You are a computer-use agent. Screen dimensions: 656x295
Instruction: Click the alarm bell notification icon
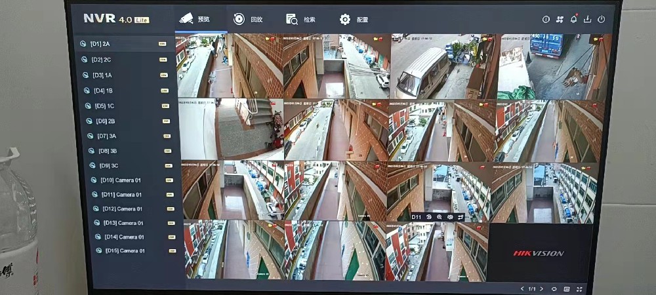573,20
